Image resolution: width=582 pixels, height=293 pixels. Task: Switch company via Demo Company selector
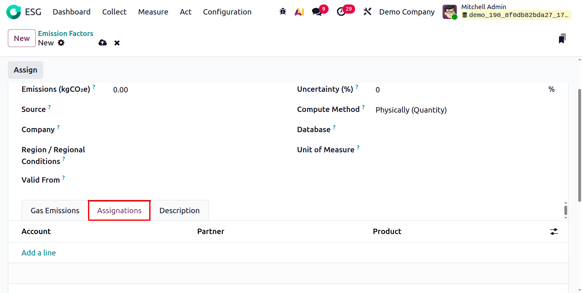tap(407, 12)
